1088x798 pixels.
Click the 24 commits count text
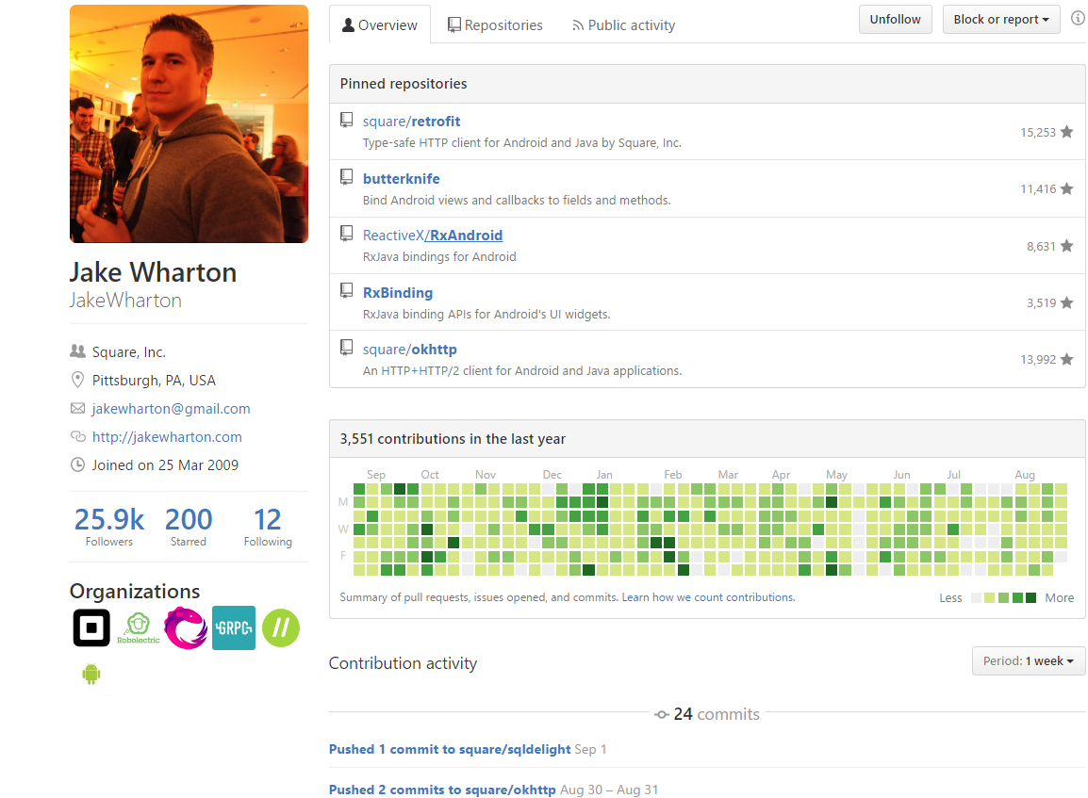click(x=717, y=714)
